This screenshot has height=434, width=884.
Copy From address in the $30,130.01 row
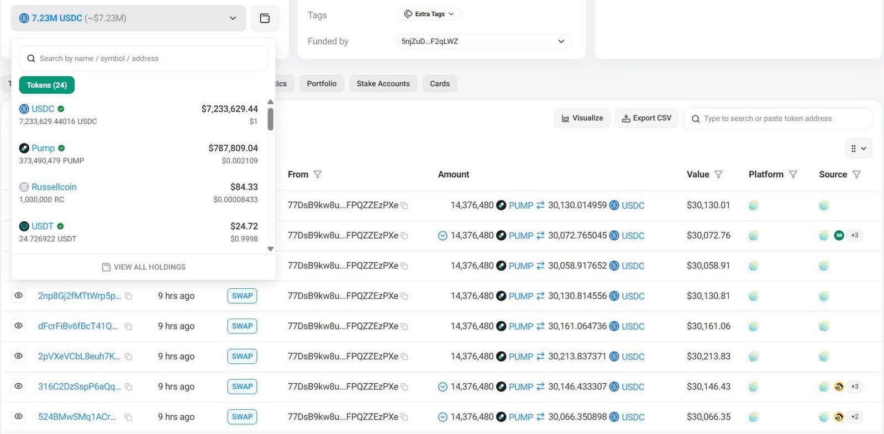(x=404, y=206)
